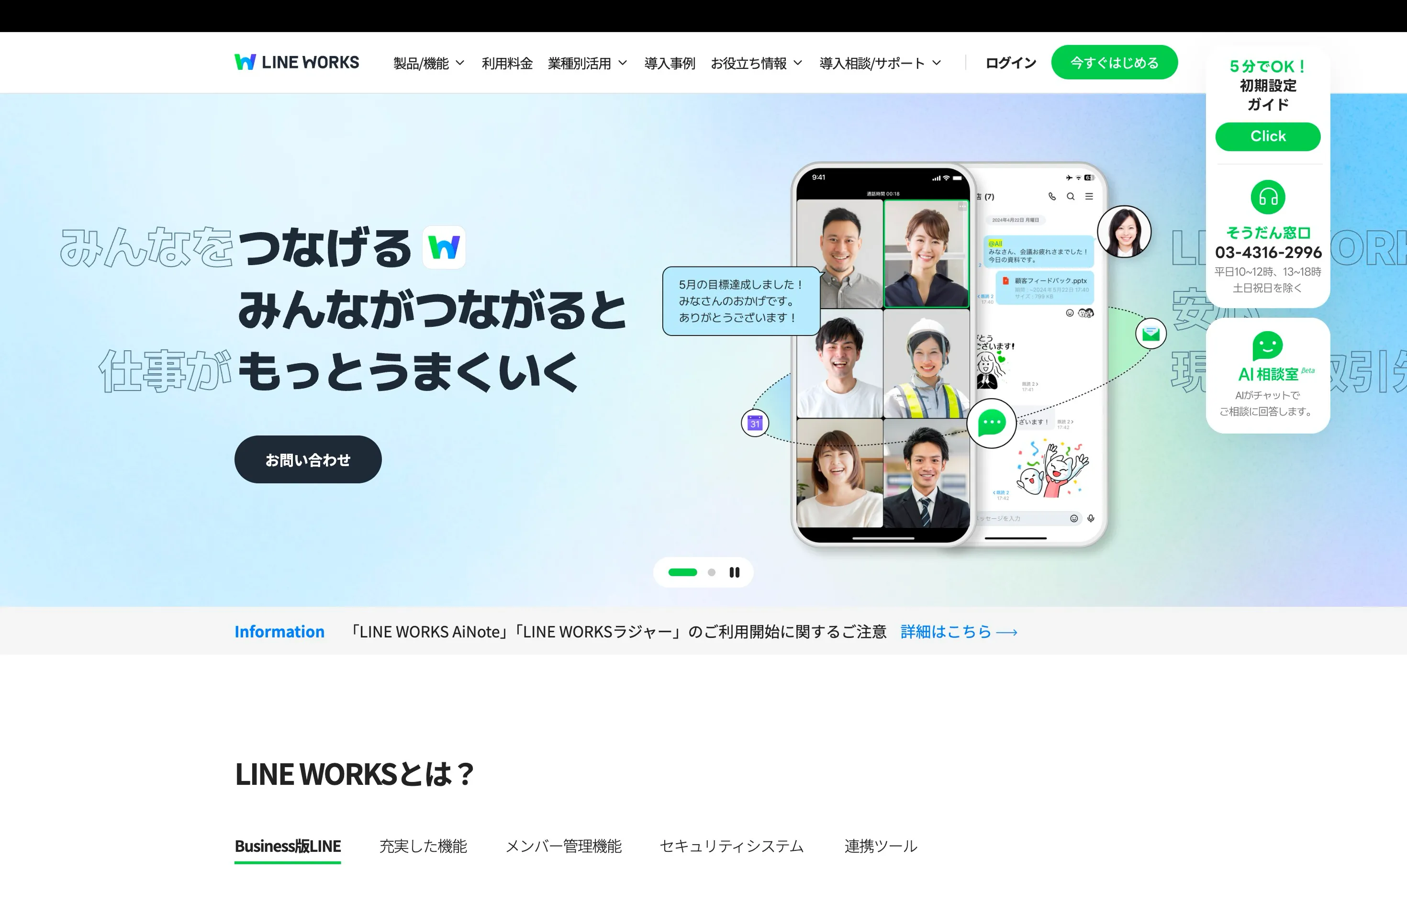The width and height of the screenshot is (1407, 915).
Task: Click the AI 相談室 label
Action: pos(1268,374)
